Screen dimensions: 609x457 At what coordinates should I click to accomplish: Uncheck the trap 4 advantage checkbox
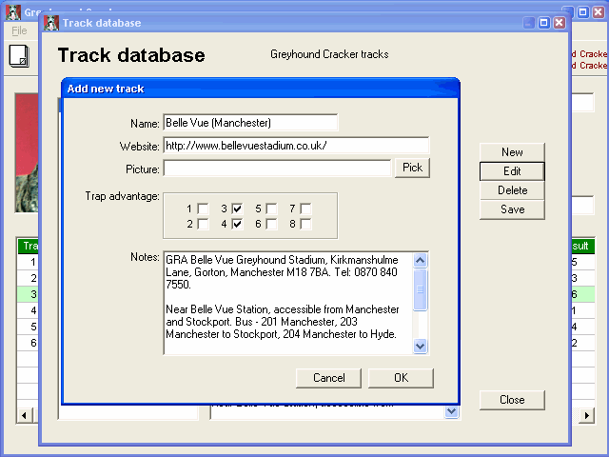(237, 224)
